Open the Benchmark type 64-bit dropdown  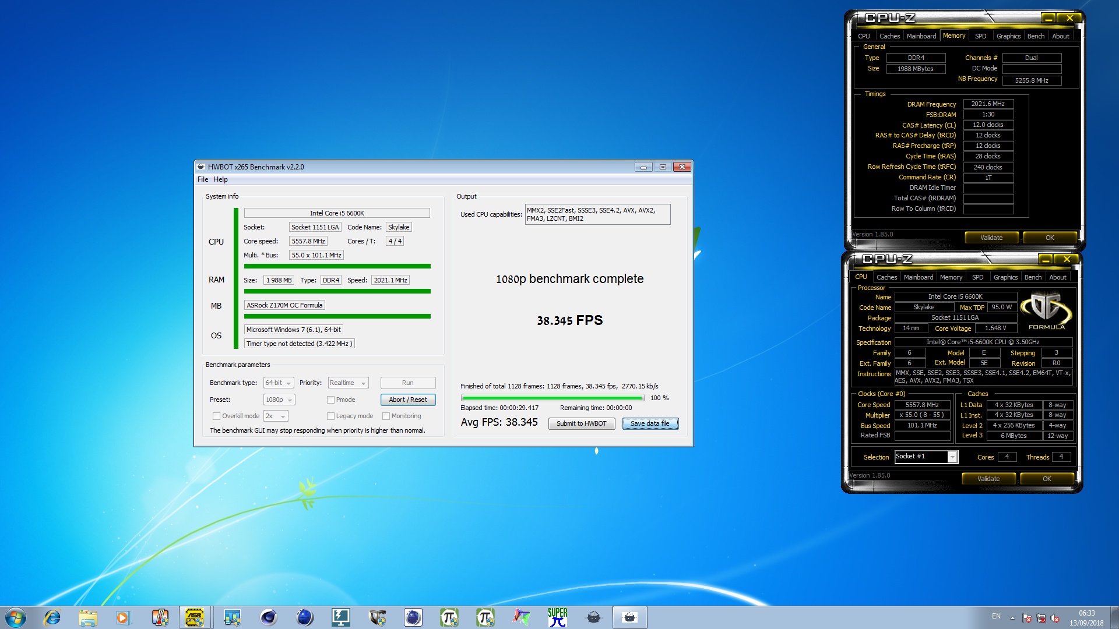[x=278, y=383]
